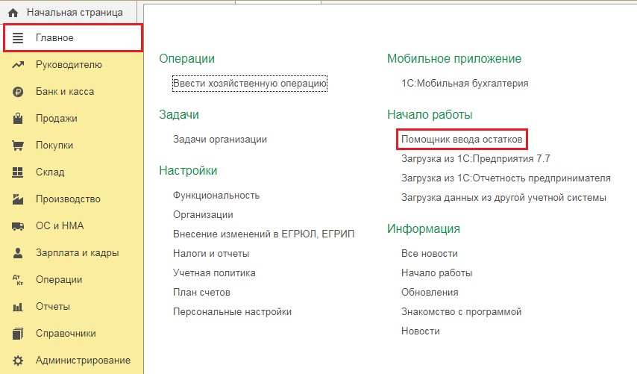Viewport: 637px width, 374px height.
Task: Click the green Начало работы heading
Action: [430, 115]
